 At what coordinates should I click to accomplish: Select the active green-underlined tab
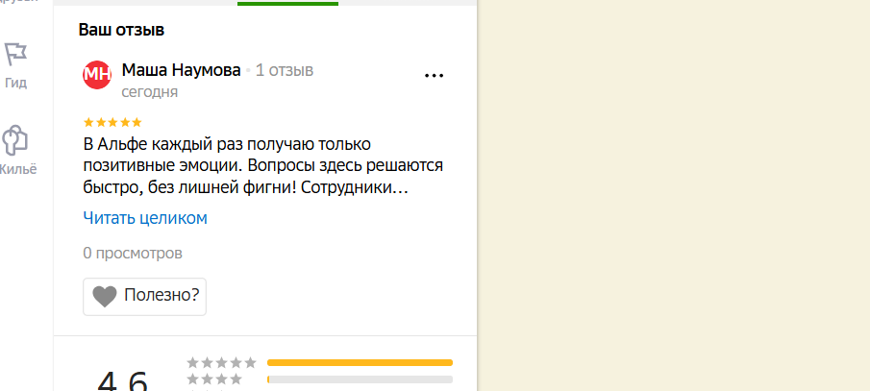[x=288, y=3]
